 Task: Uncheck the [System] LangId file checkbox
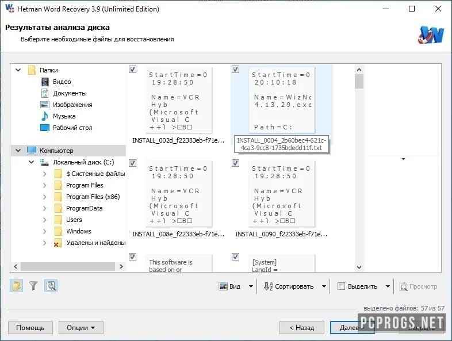tap(236, 257)
